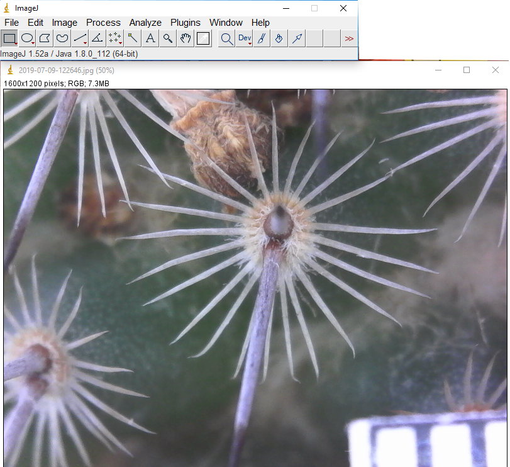Minimize the image window
The height and width of the screenshot is (467, 510).
(x=438, y=70)
